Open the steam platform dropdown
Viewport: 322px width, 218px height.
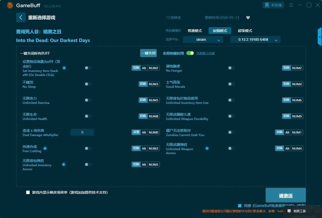click(x=203, y=39)
